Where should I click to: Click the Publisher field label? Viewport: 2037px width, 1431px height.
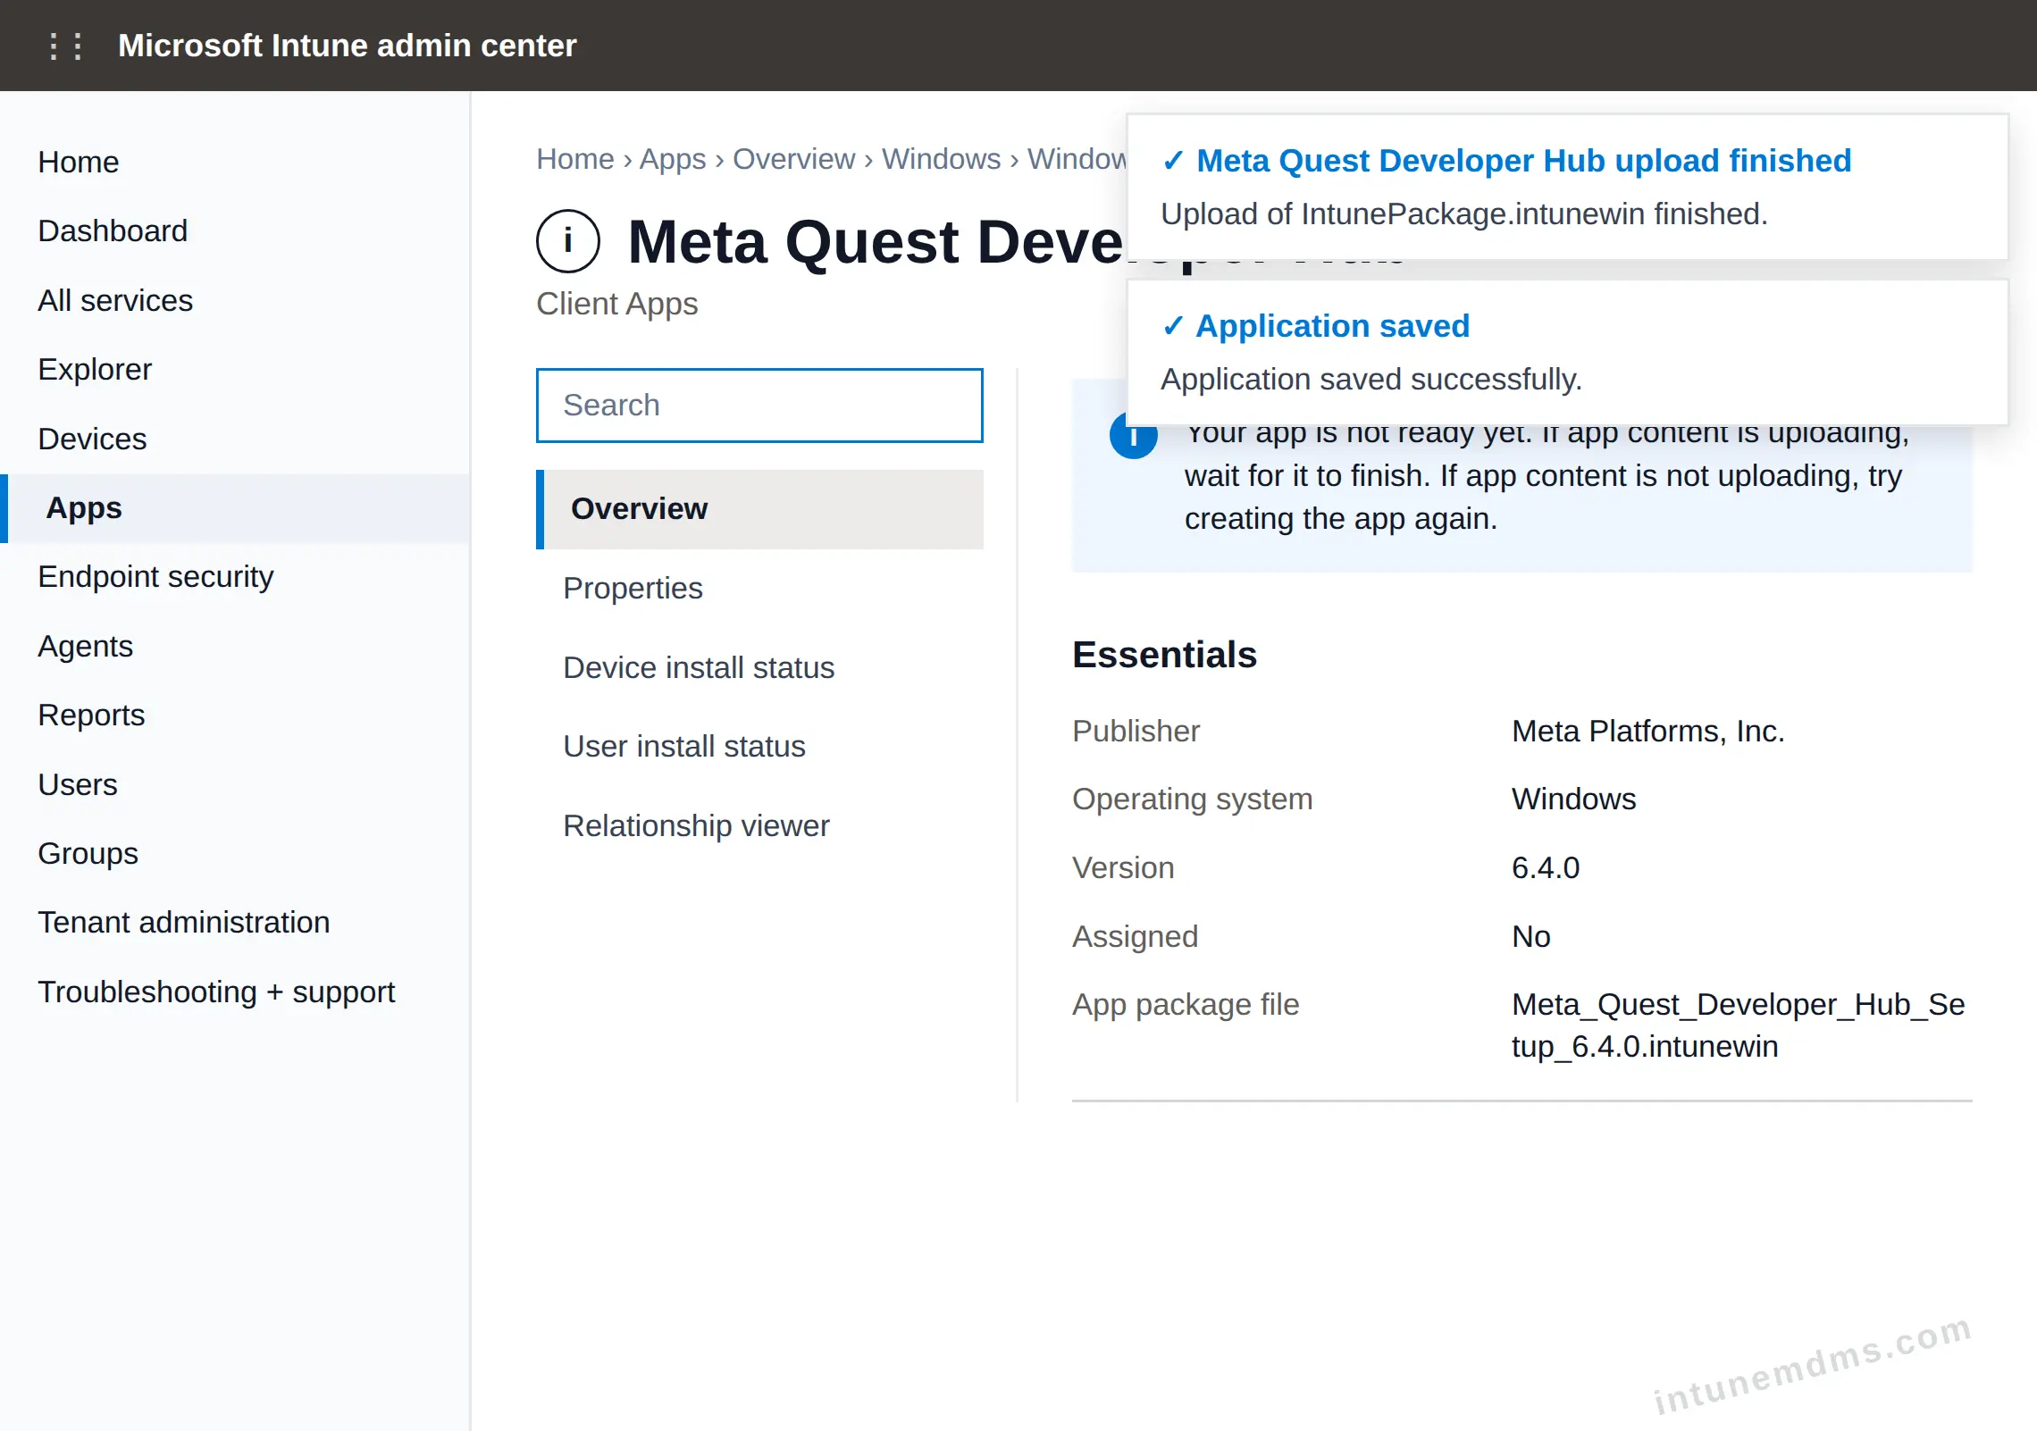pos(1136,732)
